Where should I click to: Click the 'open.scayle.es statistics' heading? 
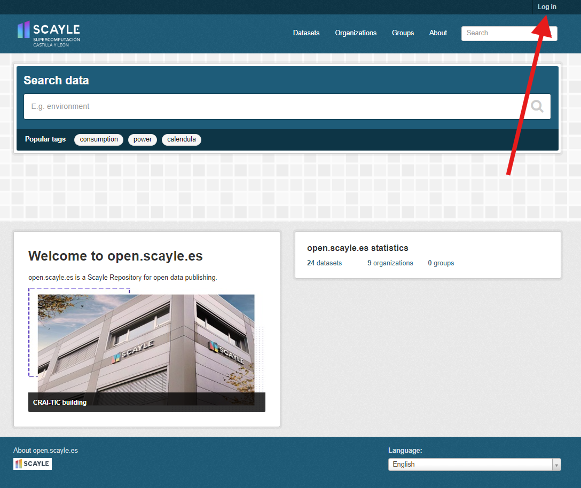click(358, 248)
